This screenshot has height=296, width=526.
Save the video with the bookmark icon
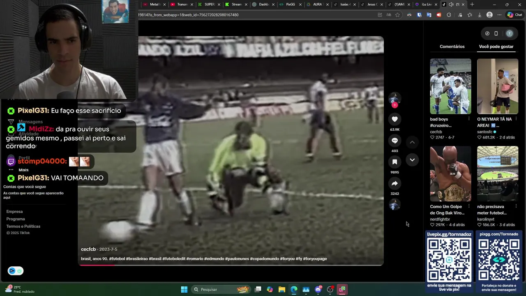394,162
